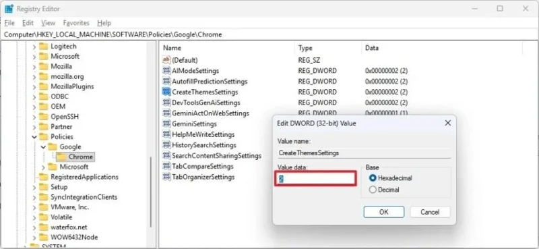Open the Help menu
This screenshot has width=539, height=249.
point(104,23)
